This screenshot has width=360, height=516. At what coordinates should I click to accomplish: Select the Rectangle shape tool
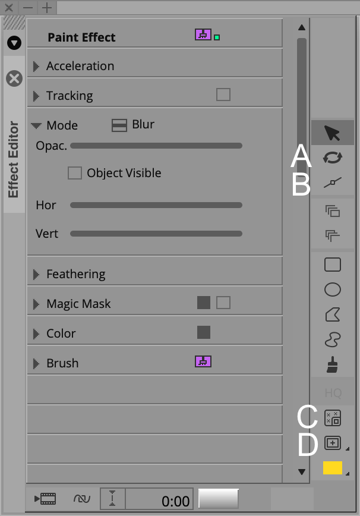(x=333, y=265)
